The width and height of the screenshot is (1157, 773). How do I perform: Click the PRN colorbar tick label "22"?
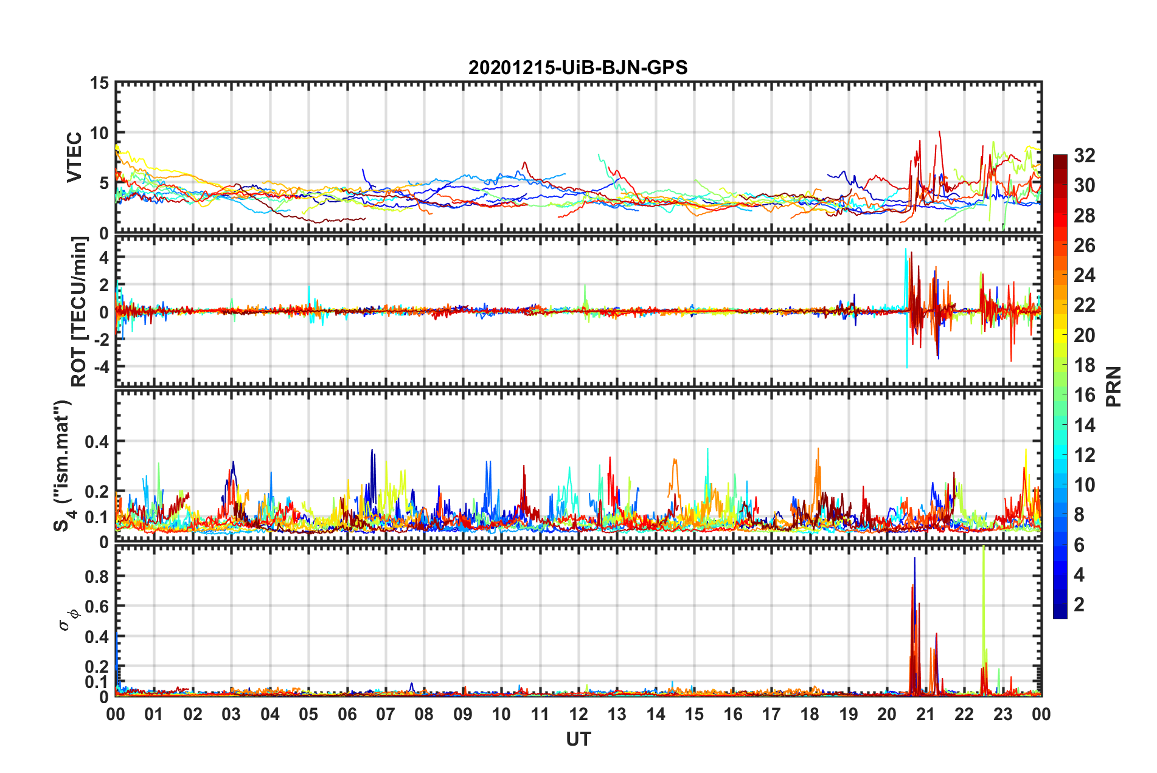pyautogui.click(x=1085, y=305)
